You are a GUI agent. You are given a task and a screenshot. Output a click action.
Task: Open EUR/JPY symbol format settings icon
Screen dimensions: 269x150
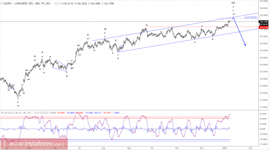pos(58,3)
